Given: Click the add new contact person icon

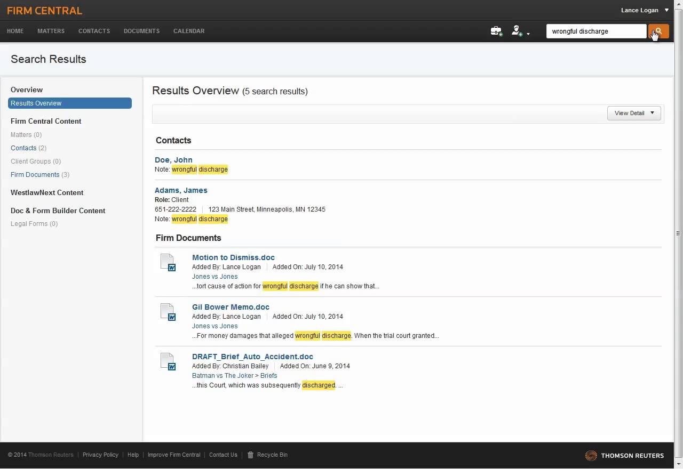Looking at the screenshot, I should (x=517, y=31).
